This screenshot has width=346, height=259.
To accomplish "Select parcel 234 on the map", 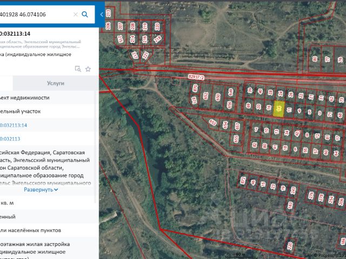I will tap(331, 200).
